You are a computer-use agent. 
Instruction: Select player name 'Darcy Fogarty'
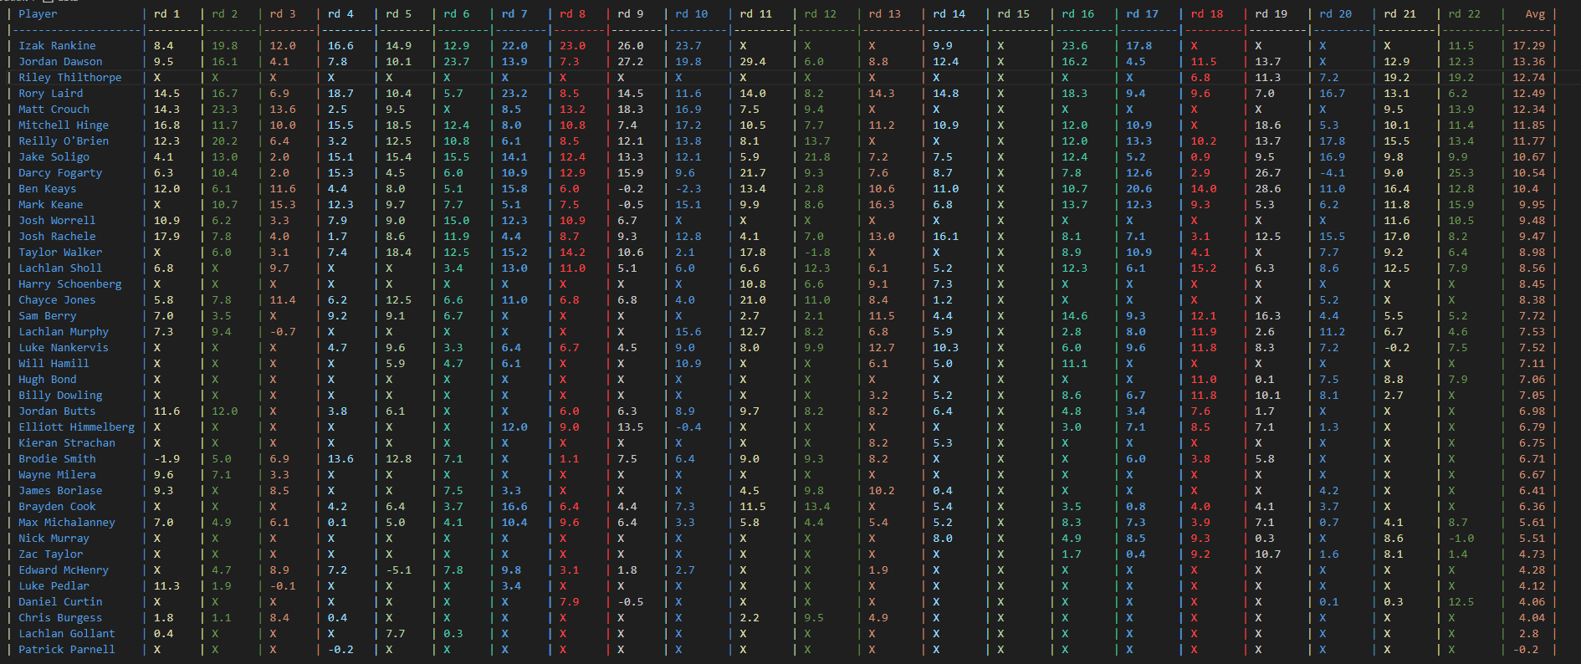coord(60,173)
